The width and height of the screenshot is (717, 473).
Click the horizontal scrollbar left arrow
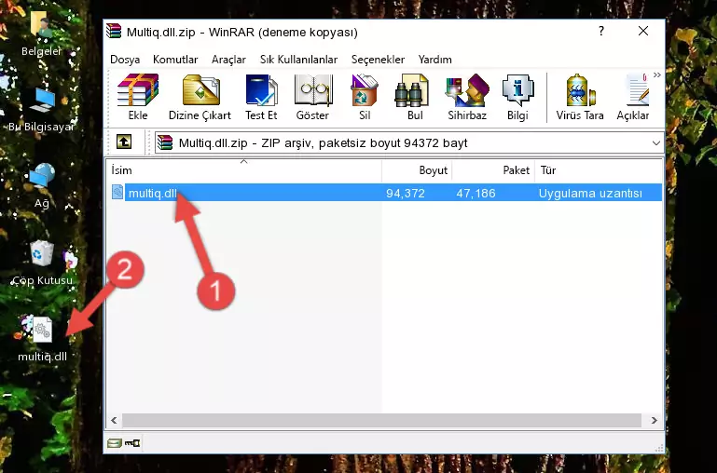[114, 420]
